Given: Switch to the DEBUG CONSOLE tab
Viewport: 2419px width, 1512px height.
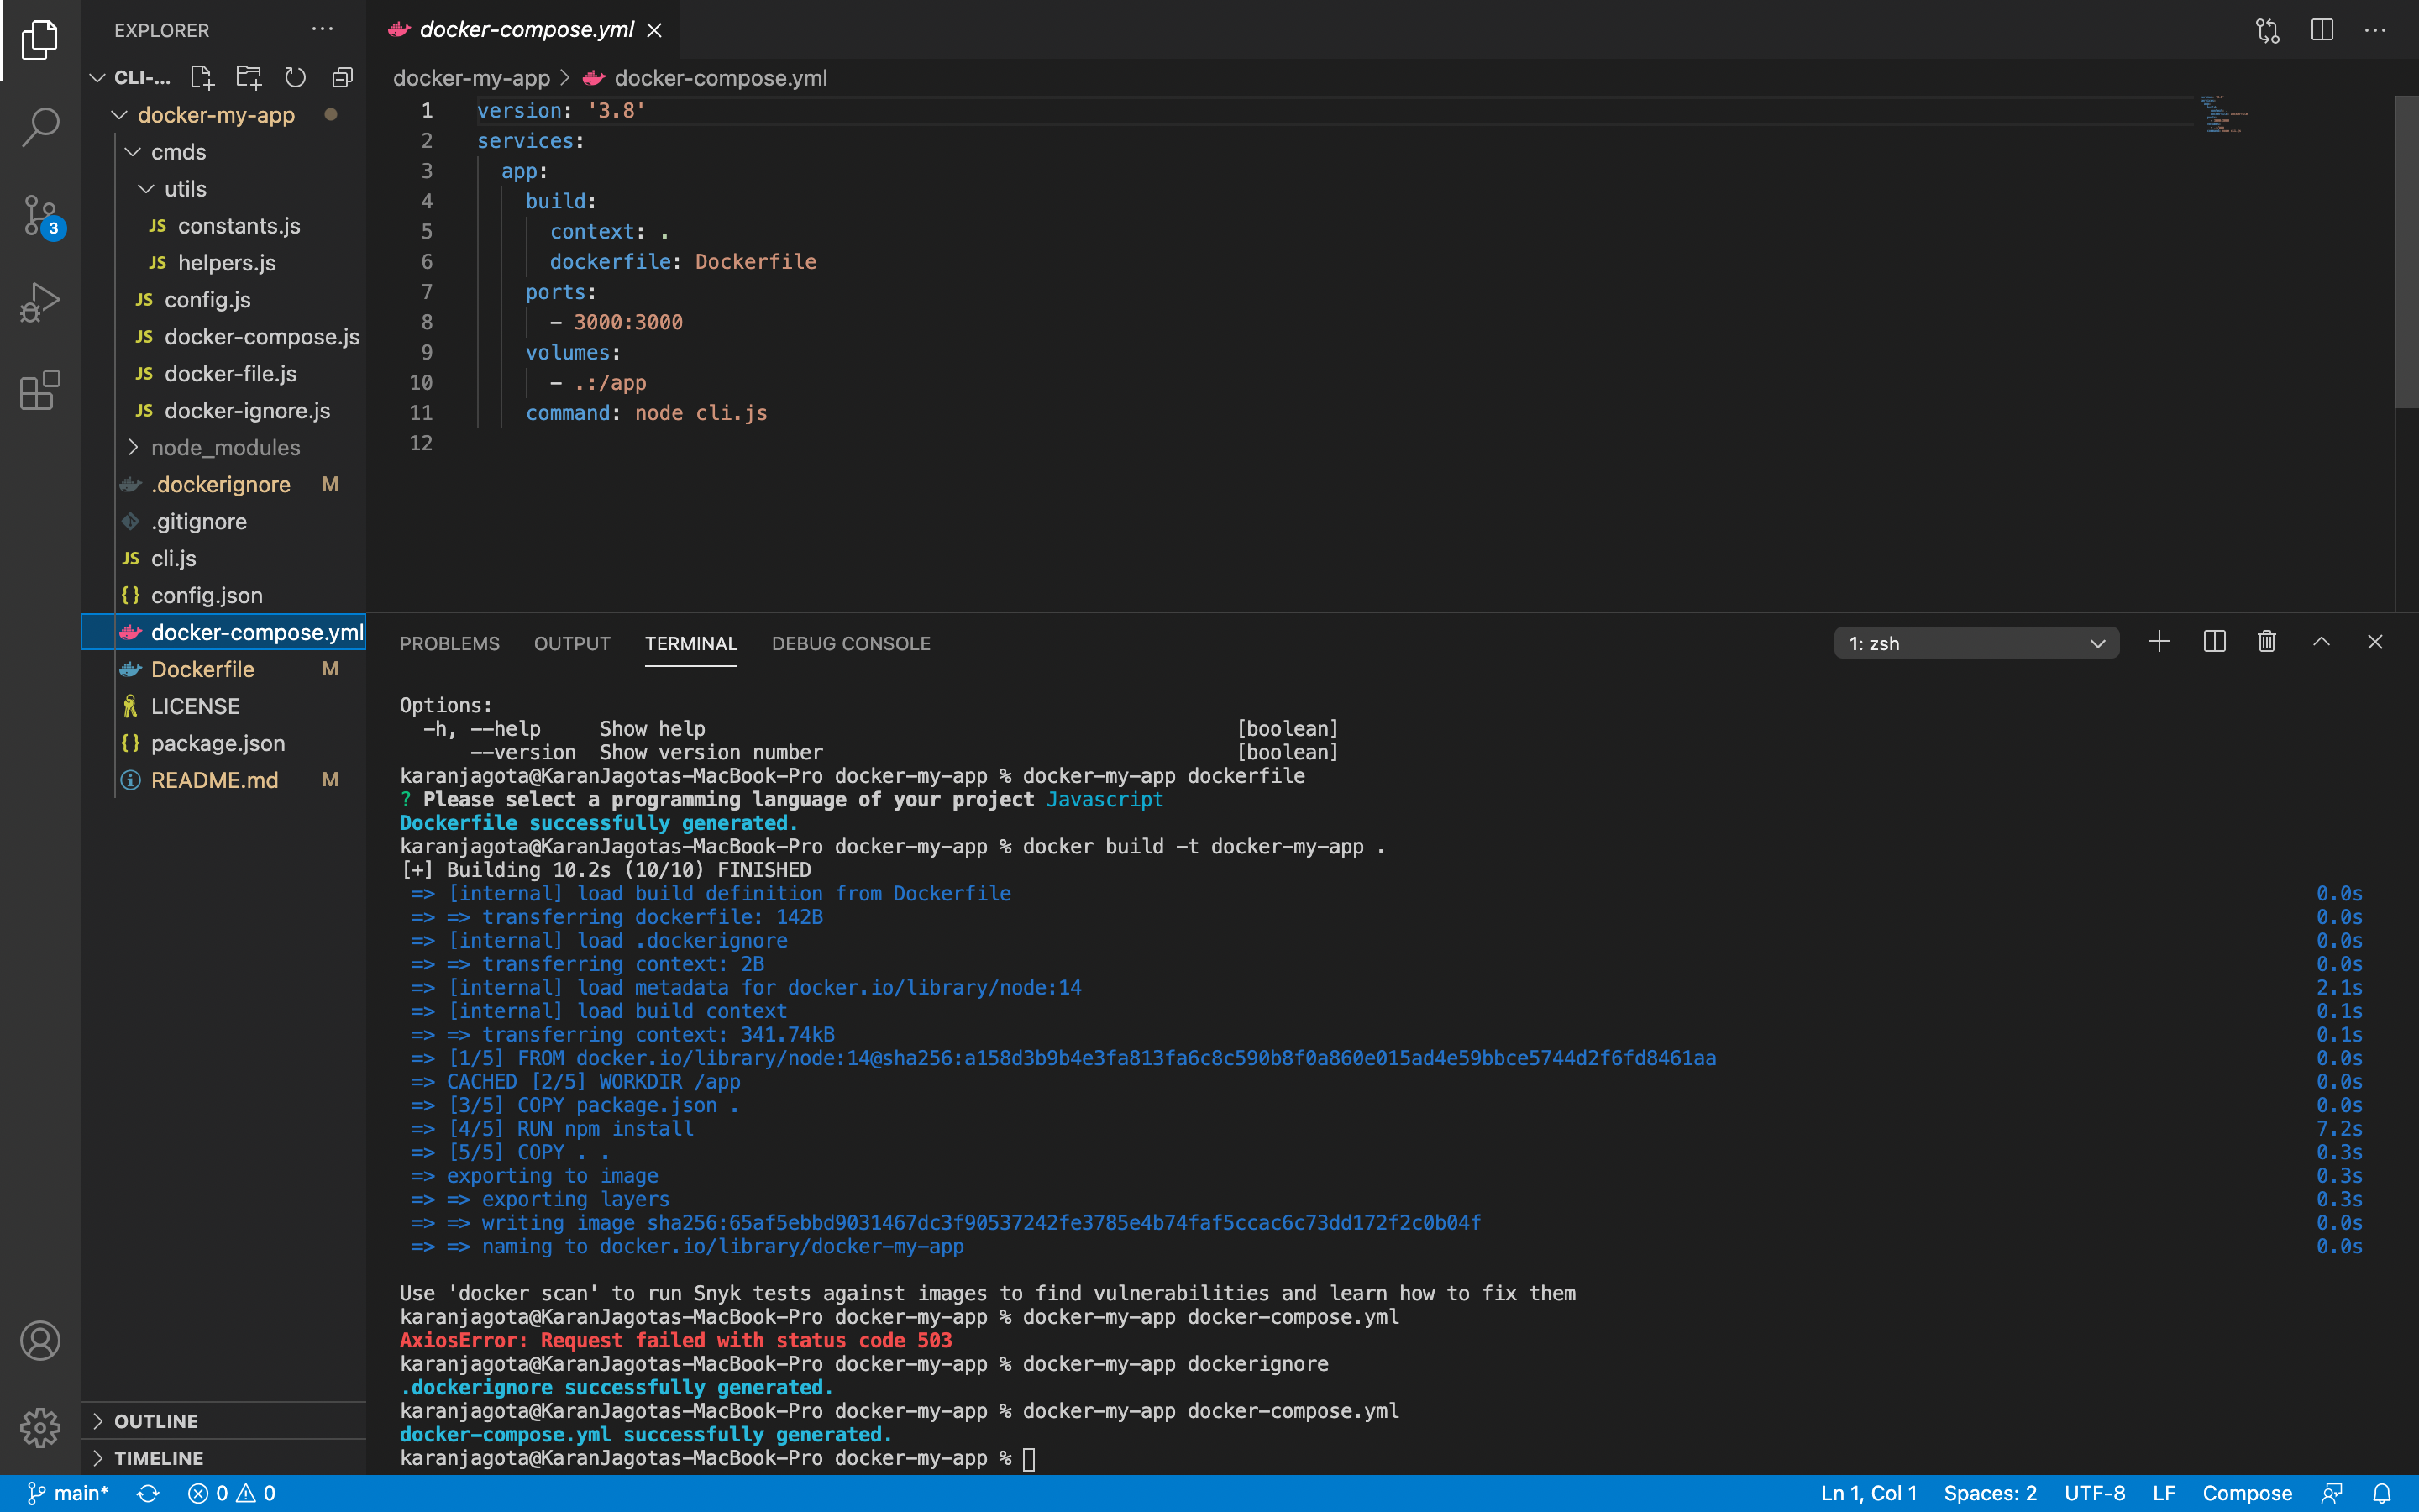Looking at the screenshot, I should (851, 643).
